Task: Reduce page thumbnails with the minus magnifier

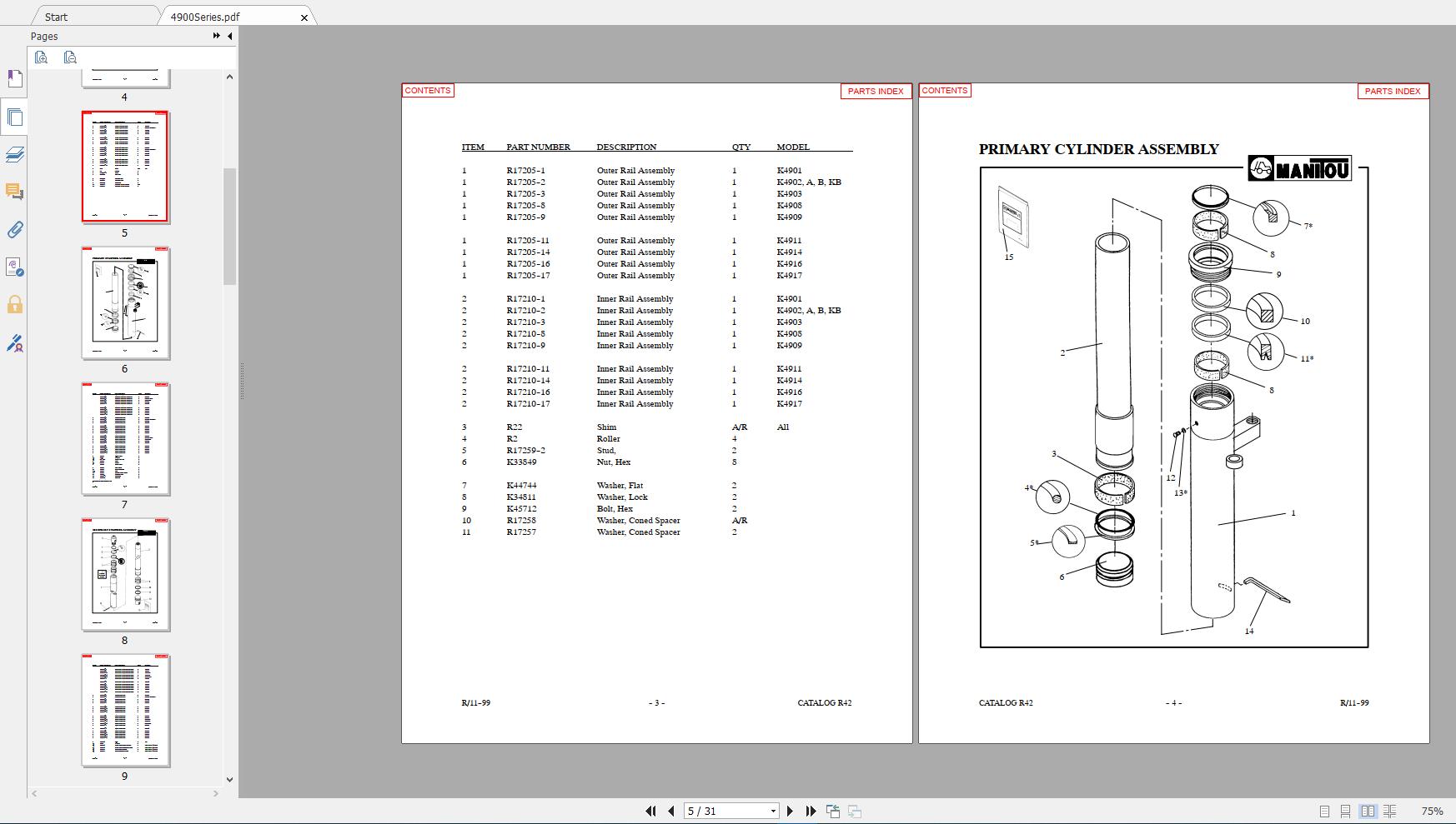Action: [x=70, y=57]
